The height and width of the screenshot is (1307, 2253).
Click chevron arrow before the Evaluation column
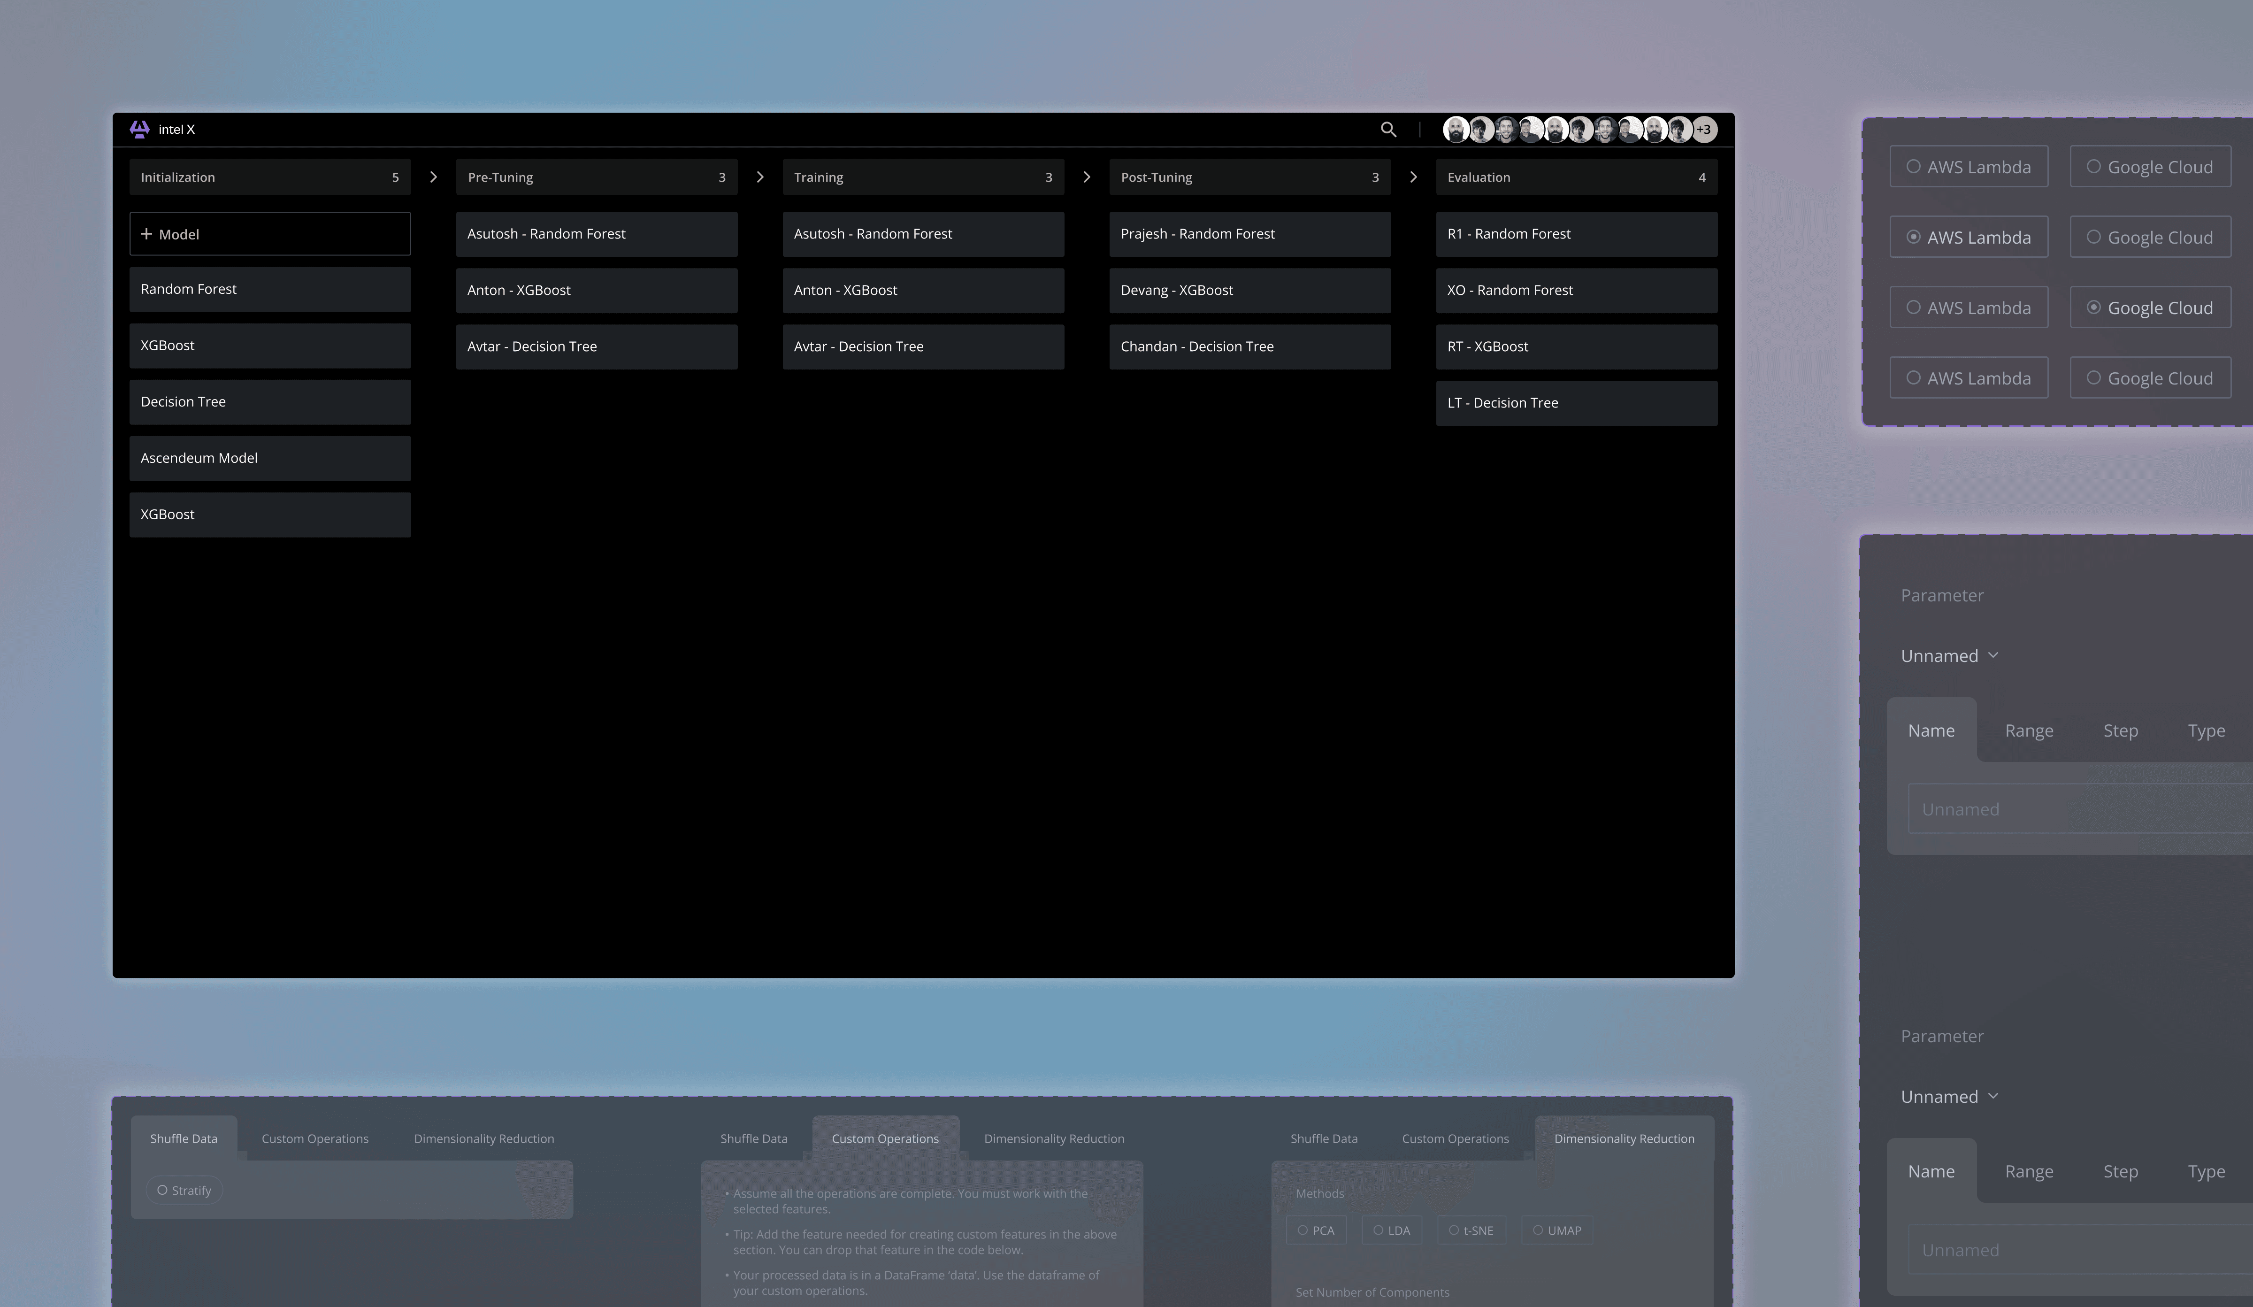click(1413, 177)
